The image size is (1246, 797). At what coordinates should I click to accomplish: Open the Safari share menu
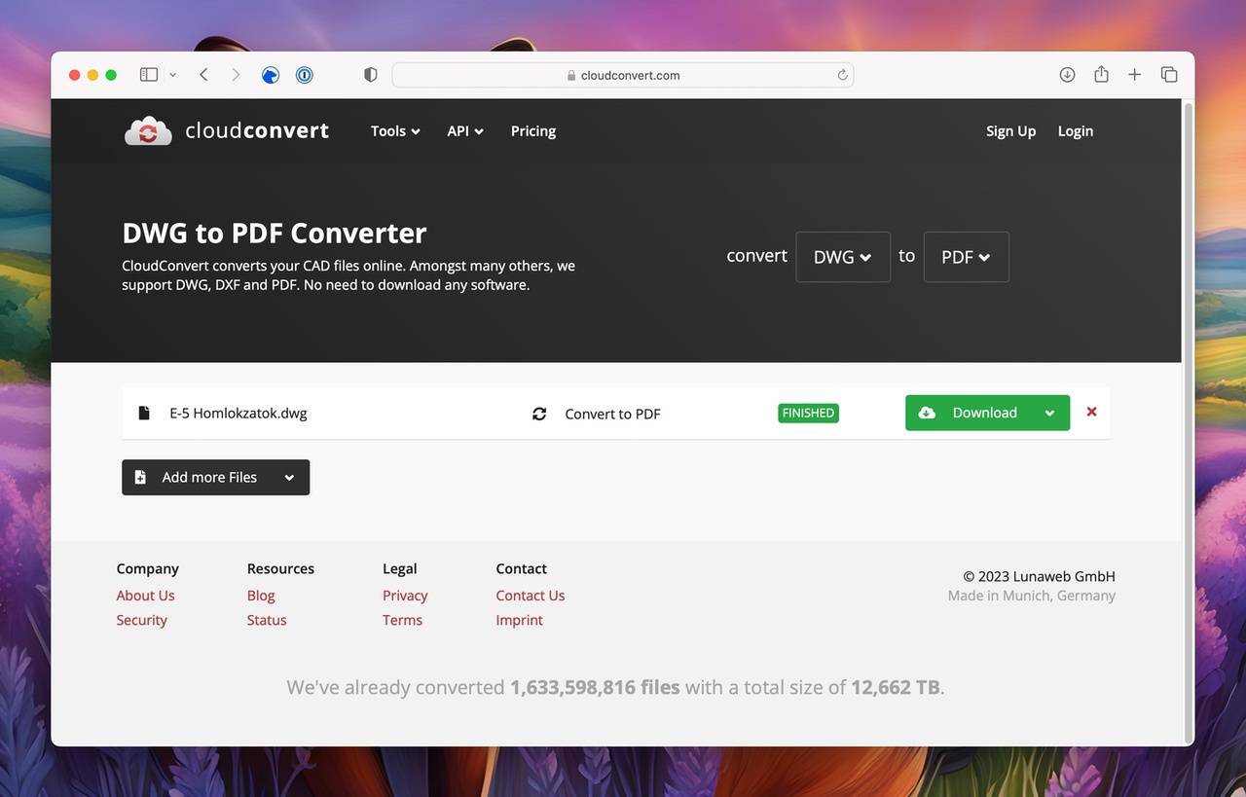pos(1101,74)
